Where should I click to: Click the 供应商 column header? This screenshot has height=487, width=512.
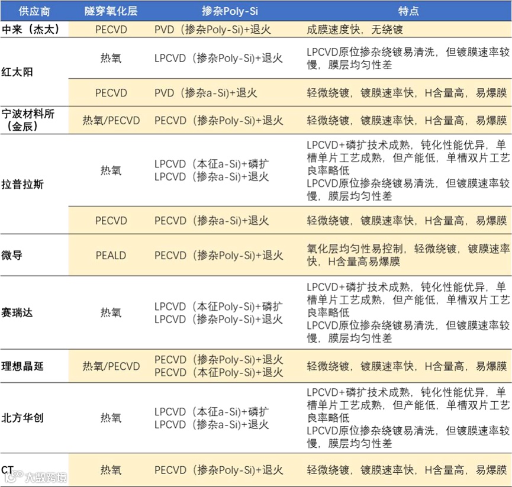coord(34,11)
